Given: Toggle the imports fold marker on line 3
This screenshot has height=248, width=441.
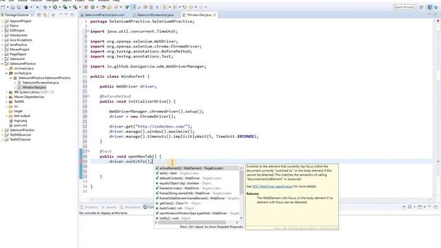Looking at the screenshot, I should [88, 31].
